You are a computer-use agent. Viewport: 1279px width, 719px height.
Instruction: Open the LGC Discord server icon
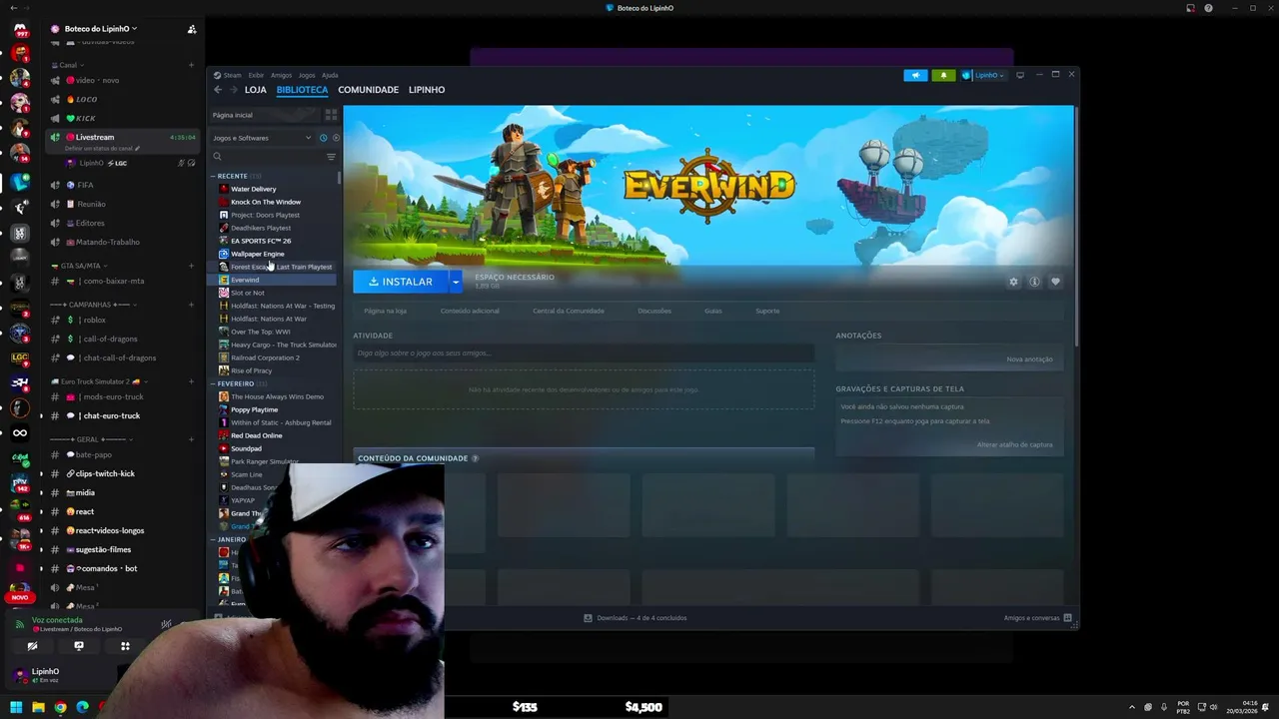click(20, 358)
